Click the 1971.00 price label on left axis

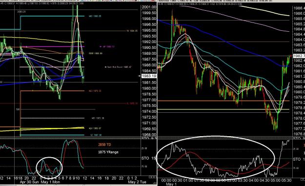[x=149, y=123]
